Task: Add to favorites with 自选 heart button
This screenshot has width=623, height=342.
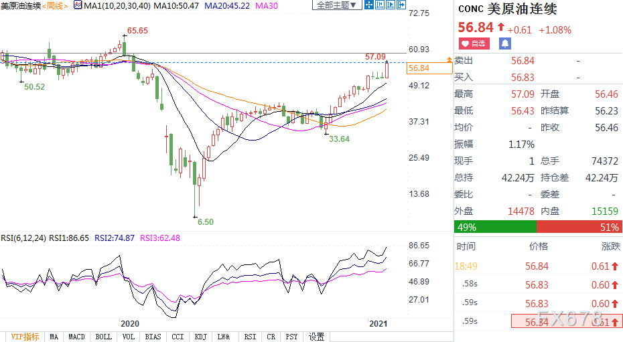Action: point(473,44)
